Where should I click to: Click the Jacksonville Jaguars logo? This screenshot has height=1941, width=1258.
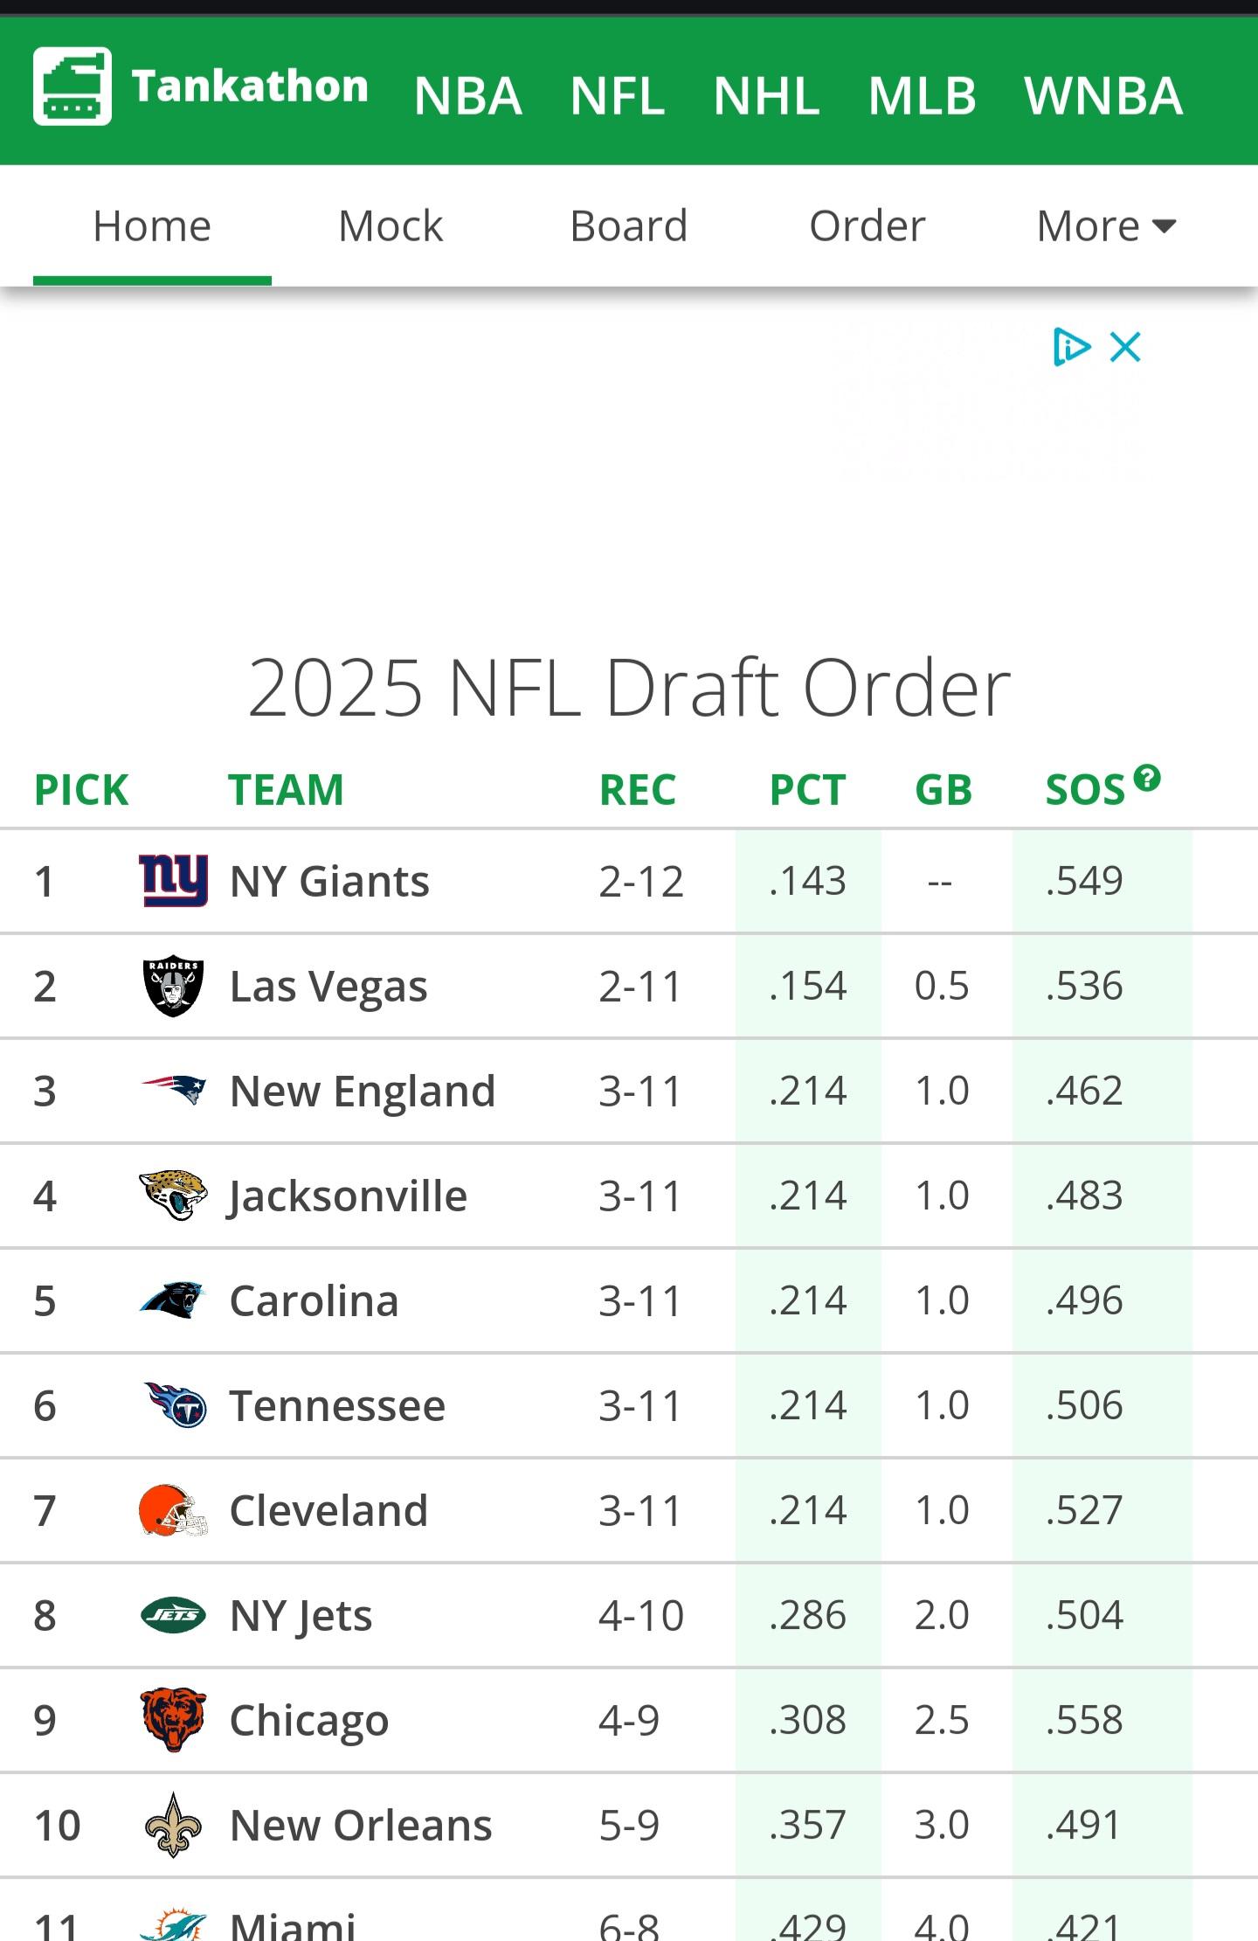(173, 1195)
